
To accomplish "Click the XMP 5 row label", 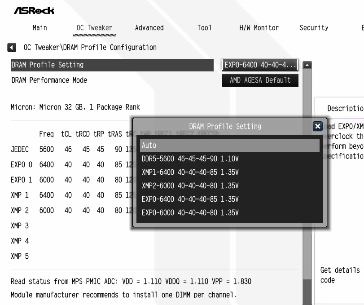I will pos(20,256).
